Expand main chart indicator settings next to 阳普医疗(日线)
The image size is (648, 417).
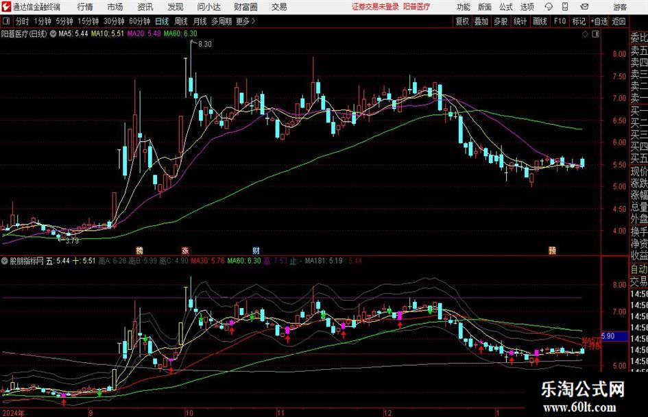pos(53,34)
